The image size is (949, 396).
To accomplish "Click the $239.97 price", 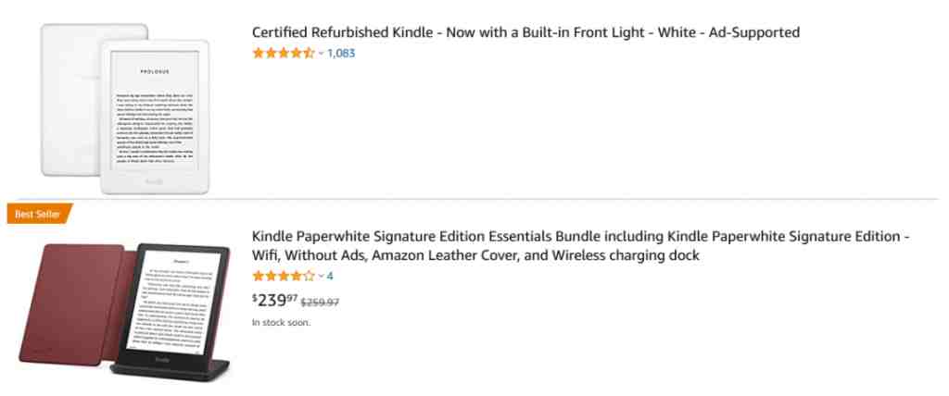I will (x=274, y=300).
